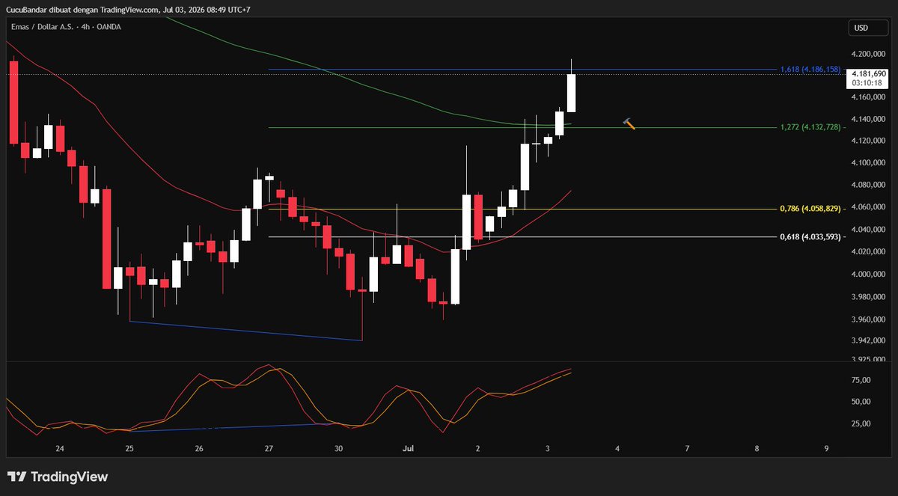This screenshot has width=898, height=496.
Task: Click the 4.020,000 price axis label
Action: coord(868,252)
